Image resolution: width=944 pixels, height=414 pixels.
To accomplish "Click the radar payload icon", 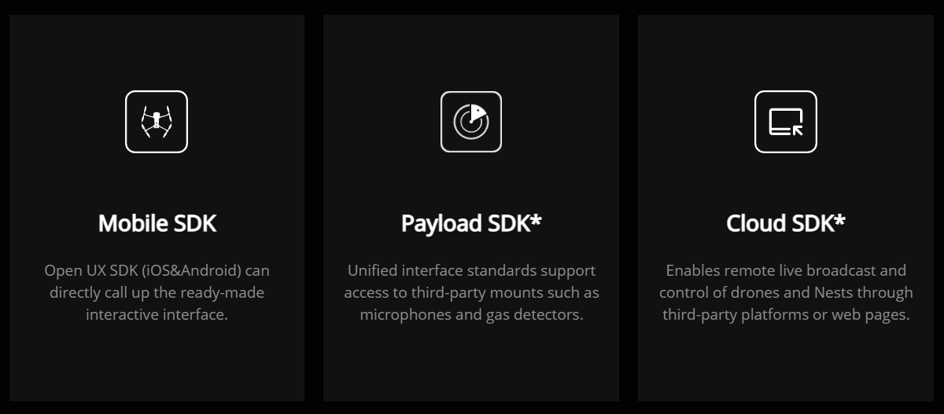I will point(471,122).
